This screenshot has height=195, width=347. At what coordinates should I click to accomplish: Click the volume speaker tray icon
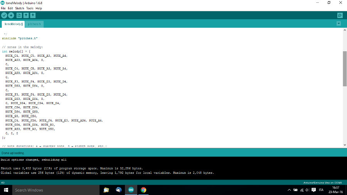[x=307, y=190]
